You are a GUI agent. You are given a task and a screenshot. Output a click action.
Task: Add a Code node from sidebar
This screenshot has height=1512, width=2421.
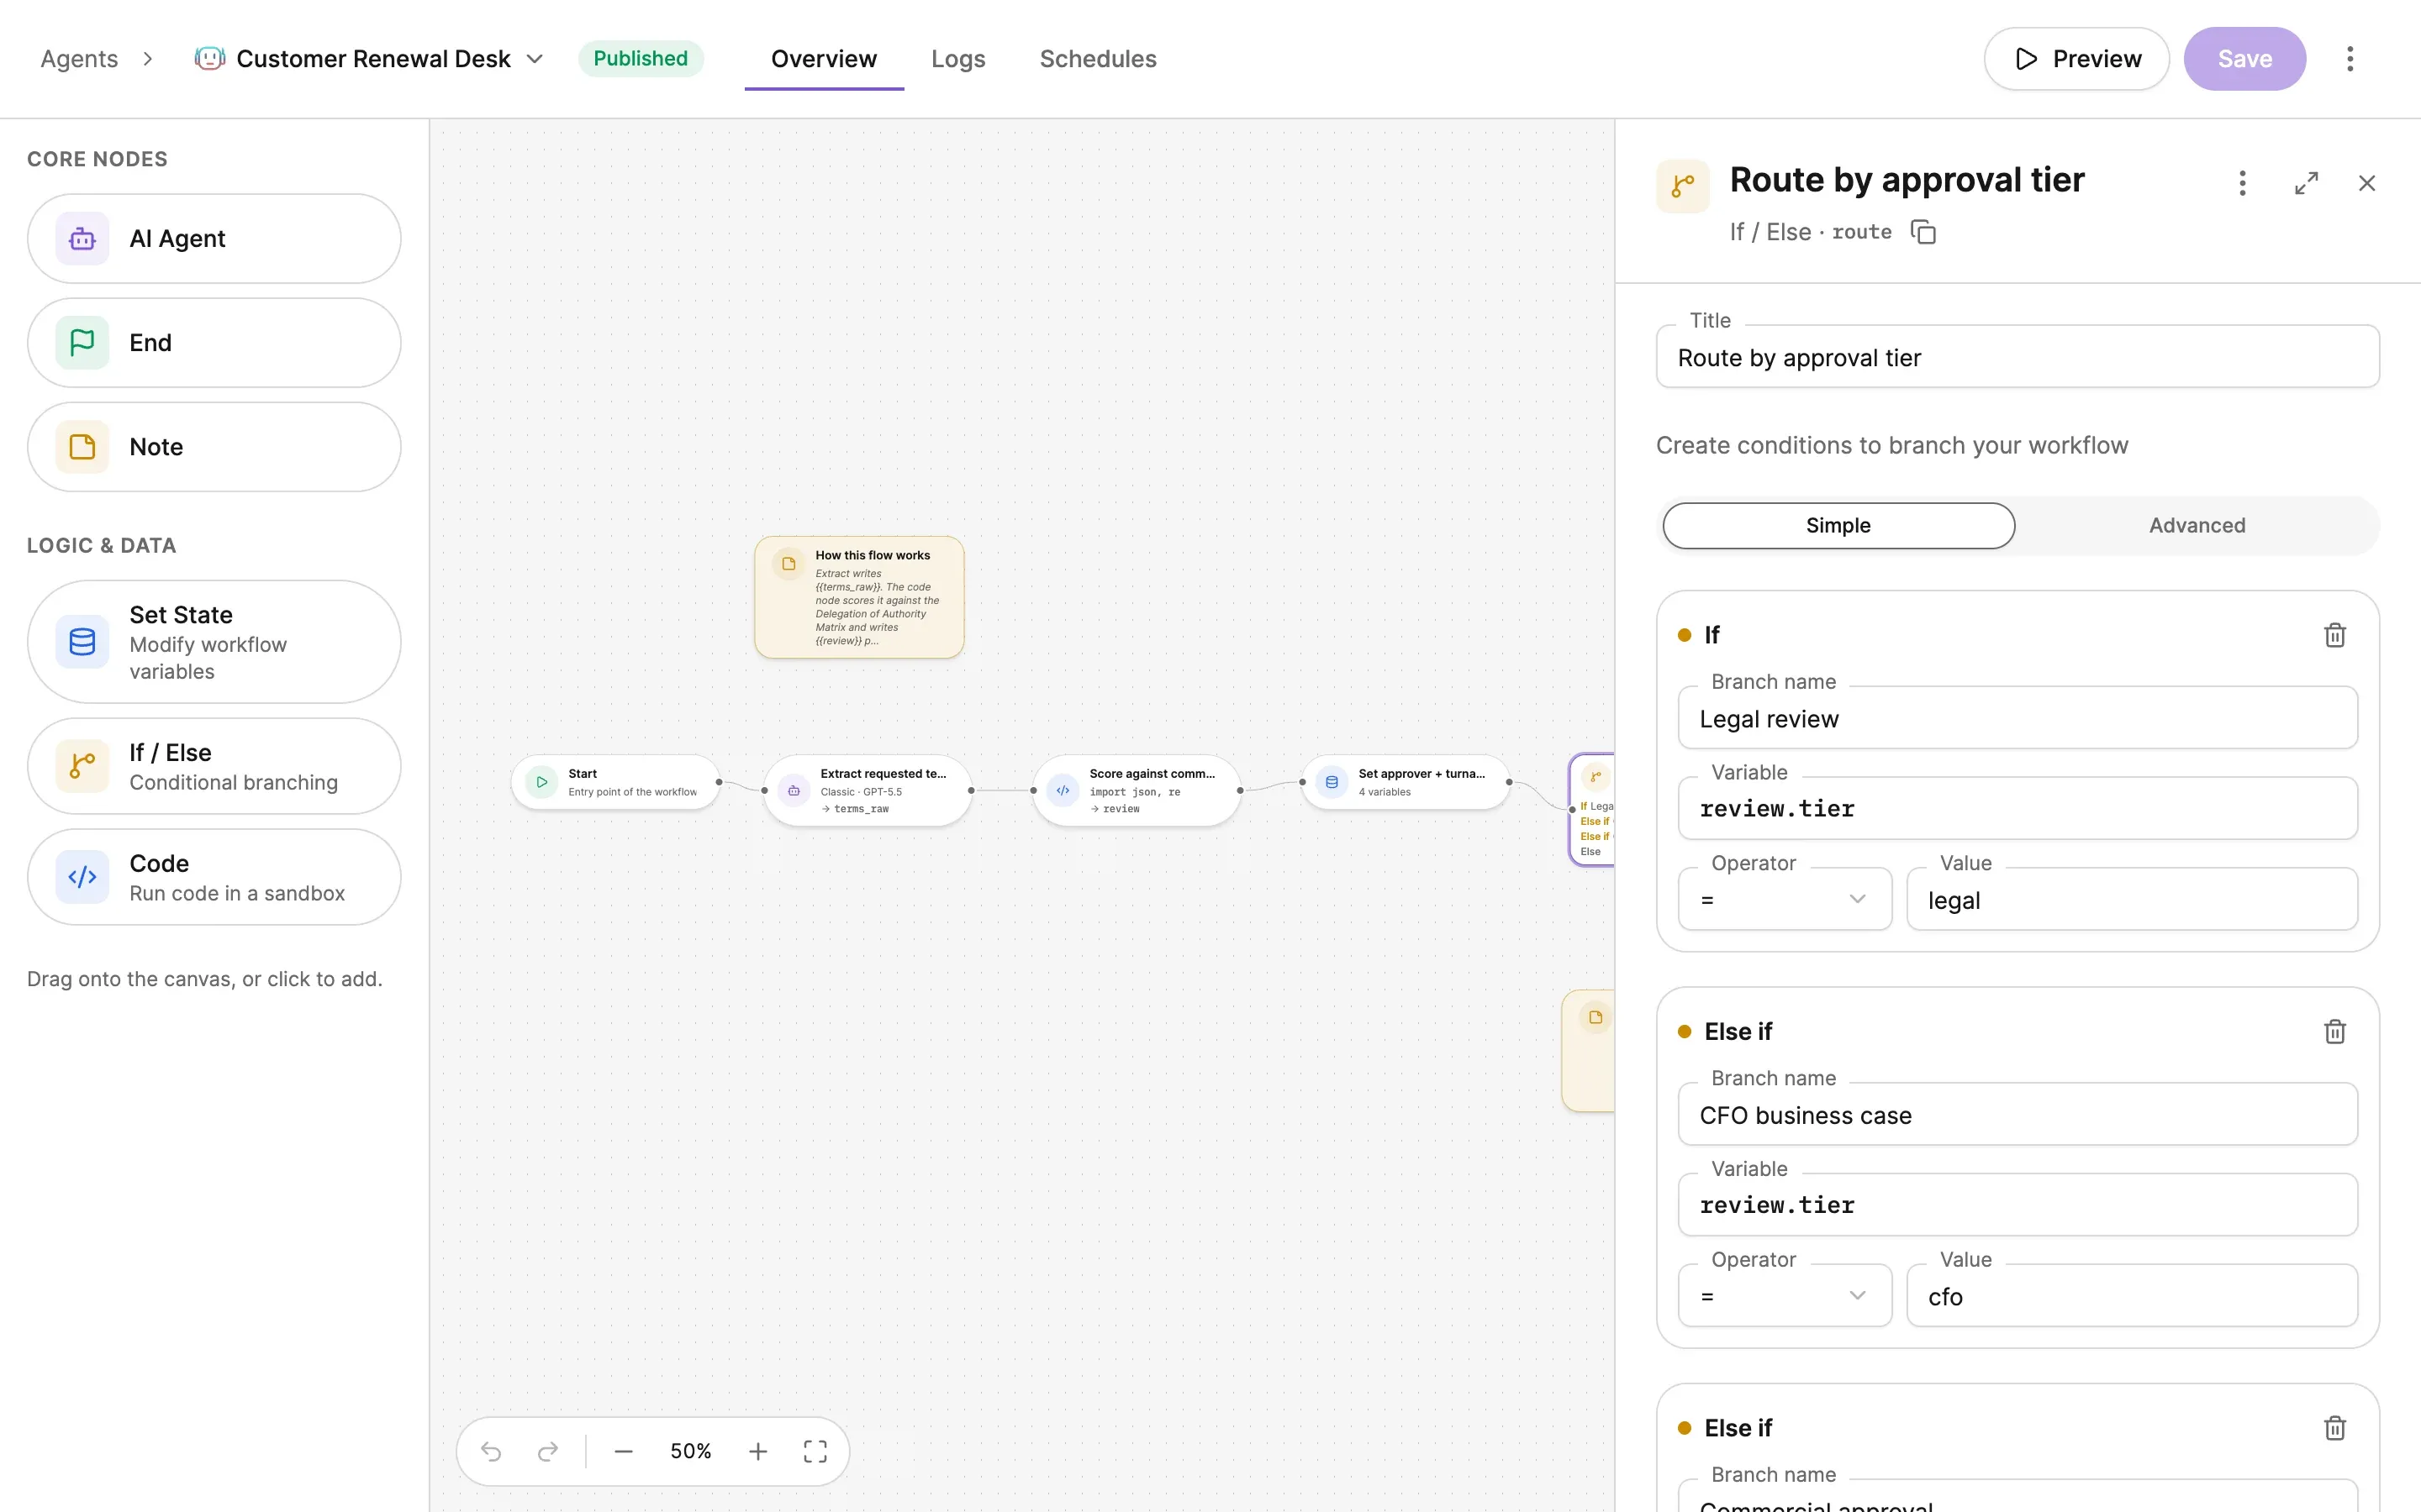click(x=214, y=877)
